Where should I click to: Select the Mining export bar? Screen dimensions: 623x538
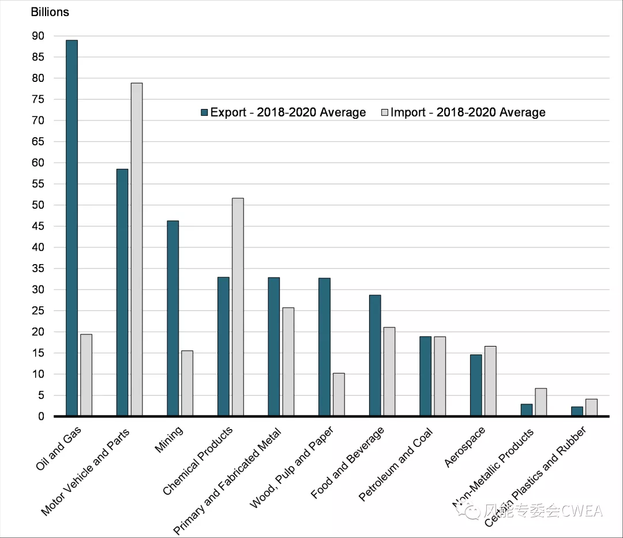point(172,318)
